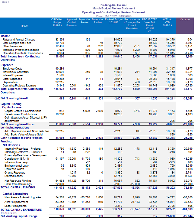Click 'ORIGINAL Budget 2022/23' column header
Viewport: 194px width, 218px height.
click(57, 22)
